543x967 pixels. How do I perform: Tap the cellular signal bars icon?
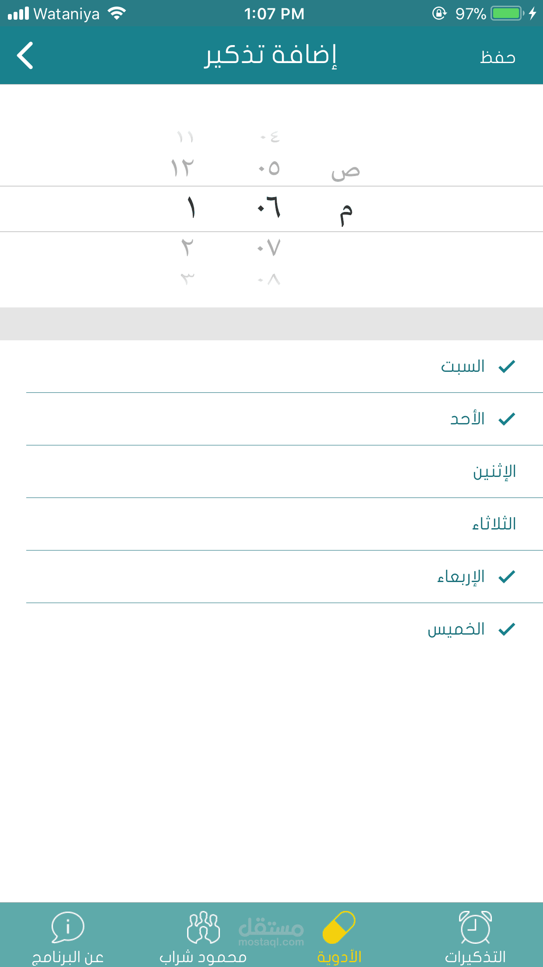coord(18,14)
